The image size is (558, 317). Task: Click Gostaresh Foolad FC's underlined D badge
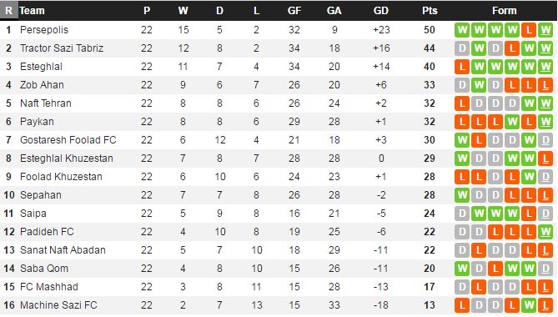pyautogui.click(x=545, y=140)
